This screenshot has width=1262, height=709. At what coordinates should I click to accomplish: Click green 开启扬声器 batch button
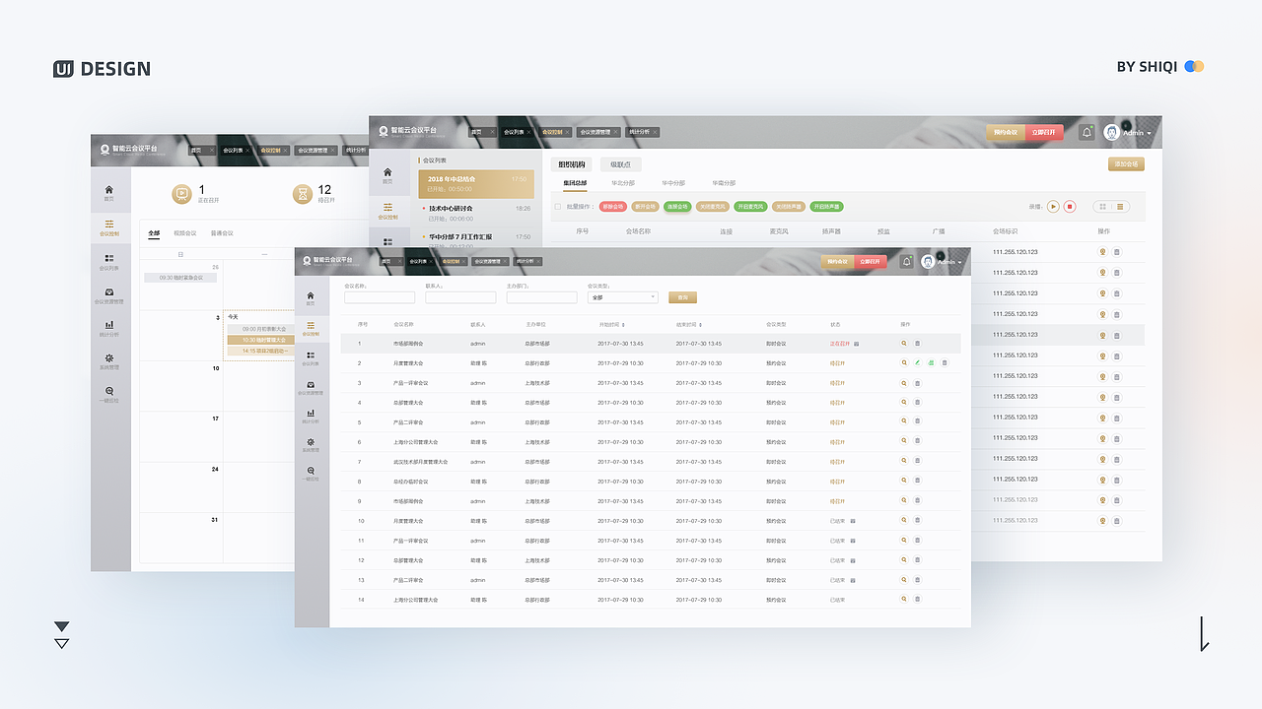click(x=826, y=207)
